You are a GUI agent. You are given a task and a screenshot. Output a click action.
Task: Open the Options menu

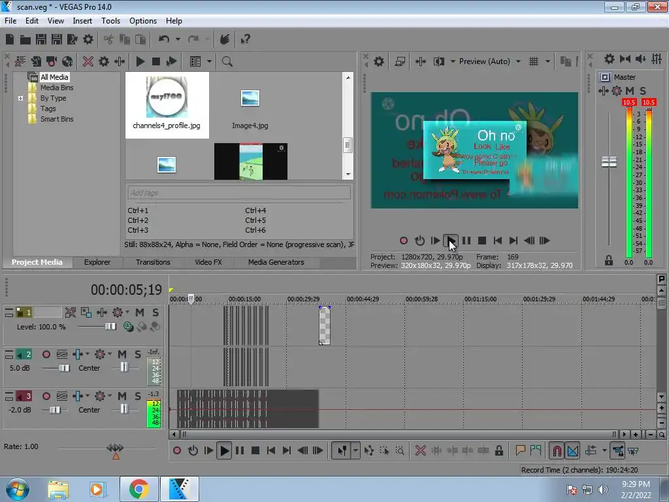click(143, 21)
